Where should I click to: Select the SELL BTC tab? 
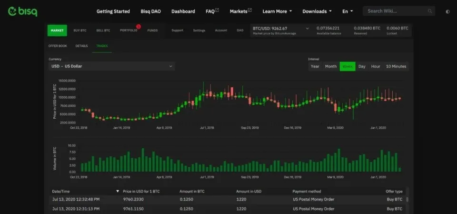click(x=103, y=31)
